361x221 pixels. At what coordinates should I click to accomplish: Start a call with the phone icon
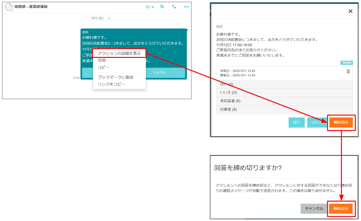(174, 7)
